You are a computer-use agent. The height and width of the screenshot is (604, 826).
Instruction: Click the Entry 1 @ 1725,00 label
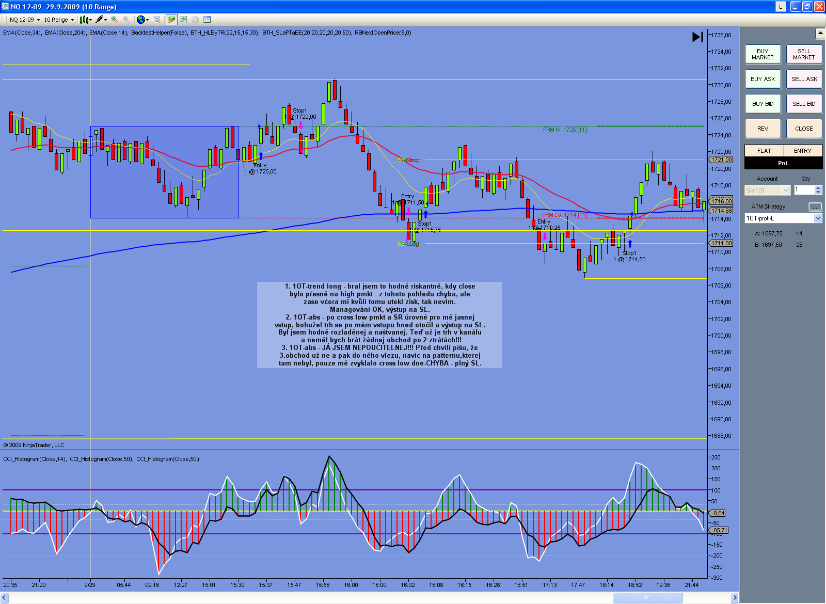(x=260, y=168)
